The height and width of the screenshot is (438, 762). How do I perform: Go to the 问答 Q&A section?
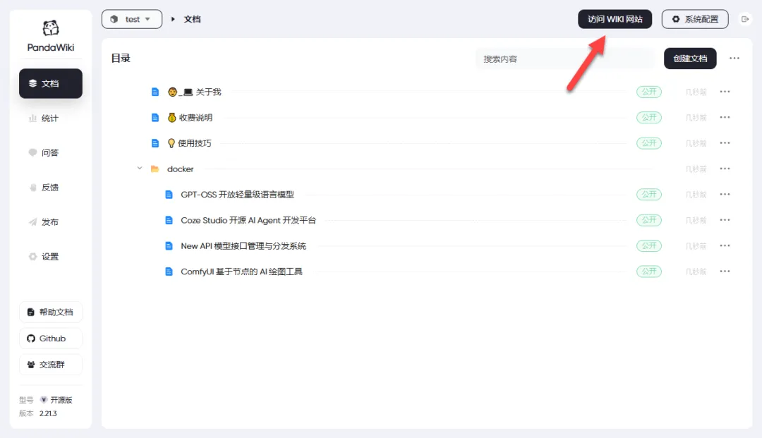[x=51, y=152]
